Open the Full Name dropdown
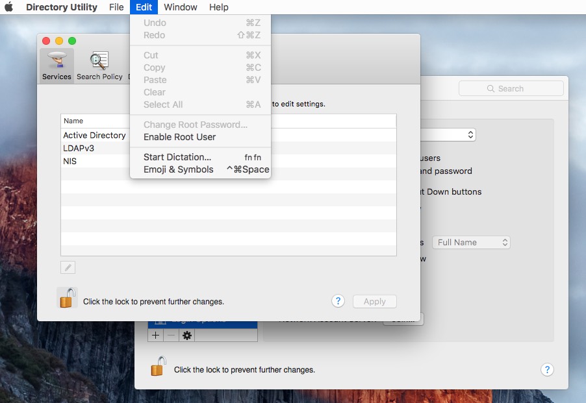The width and height of the screenshot is (586, 403). 471,243
